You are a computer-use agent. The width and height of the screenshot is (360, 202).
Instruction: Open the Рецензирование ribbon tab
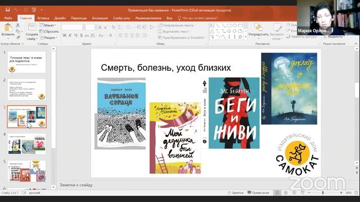tap(148, 18)
